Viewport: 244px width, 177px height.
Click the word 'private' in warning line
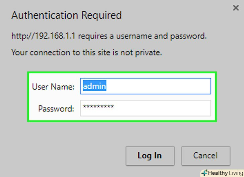click(x=149, y=53)
